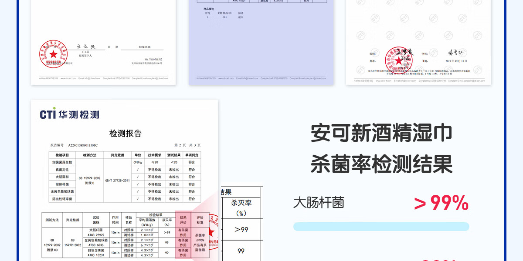Image resolution: width=523 pixels, height=261 pixels.
Task: Click the magnified 99 value below >99
Action: tap(241, 251)
